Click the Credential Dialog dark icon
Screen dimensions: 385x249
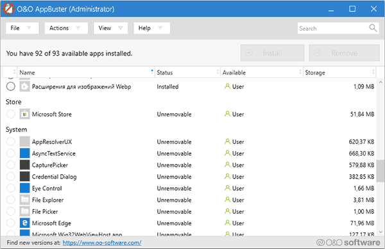(x=24, y=177)
